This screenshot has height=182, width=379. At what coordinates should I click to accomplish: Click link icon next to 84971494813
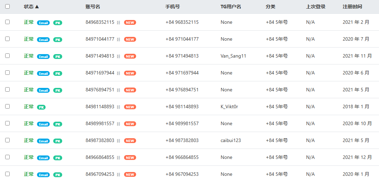119,56
